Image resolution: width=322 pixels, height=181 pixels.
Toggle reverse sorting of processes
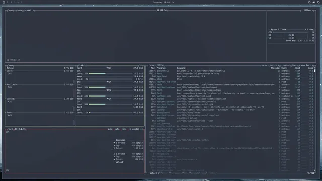tap(285, 65)
